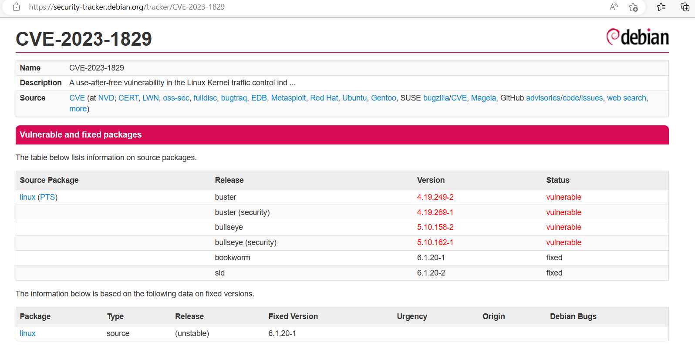Click the fixed status in bookworm row
Image resolution: width=695 pixels, height=346 pixels.
coord(554,258)
